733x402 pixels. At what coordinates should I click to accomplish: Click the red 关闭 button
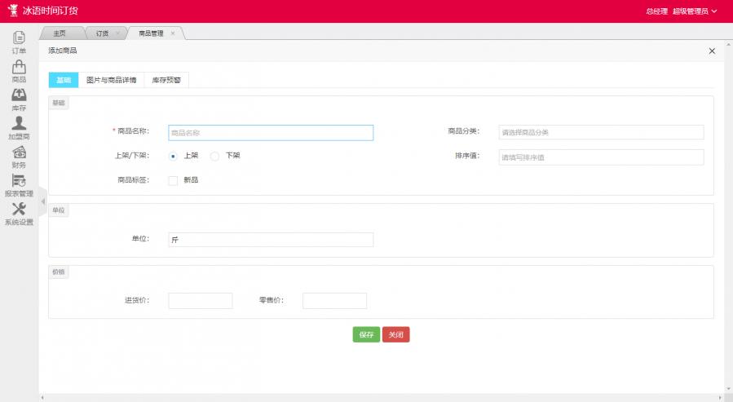coord(395,334)
